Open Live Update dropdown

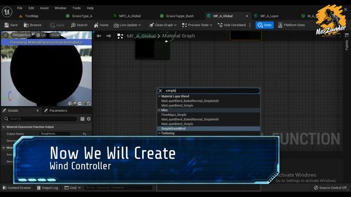tap(127, 25)
